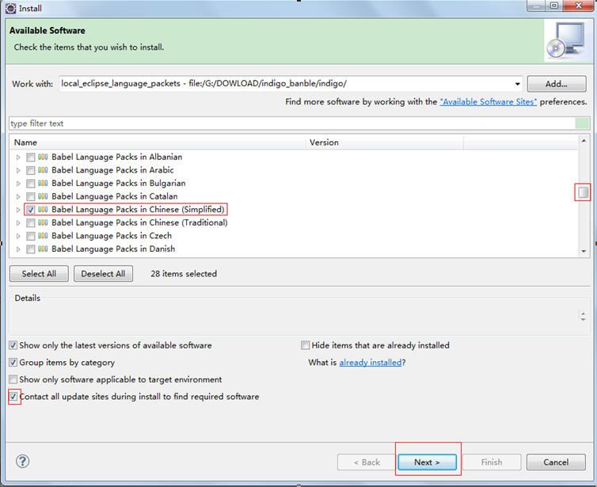This screenshot has width=597, height=487.
Task: Enable Show only software applicable to target environment
Action: [13, 379]
